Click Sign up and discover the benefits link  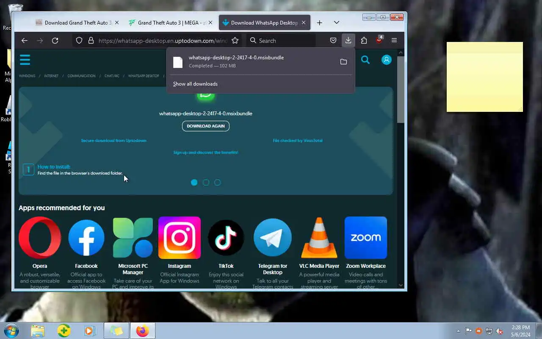point(206,153)
